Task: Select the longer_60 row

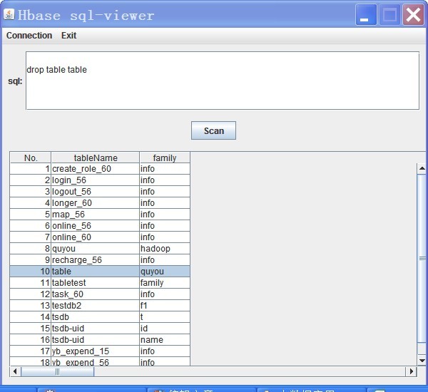Action: pyautogui.click(x=100, y=203)
